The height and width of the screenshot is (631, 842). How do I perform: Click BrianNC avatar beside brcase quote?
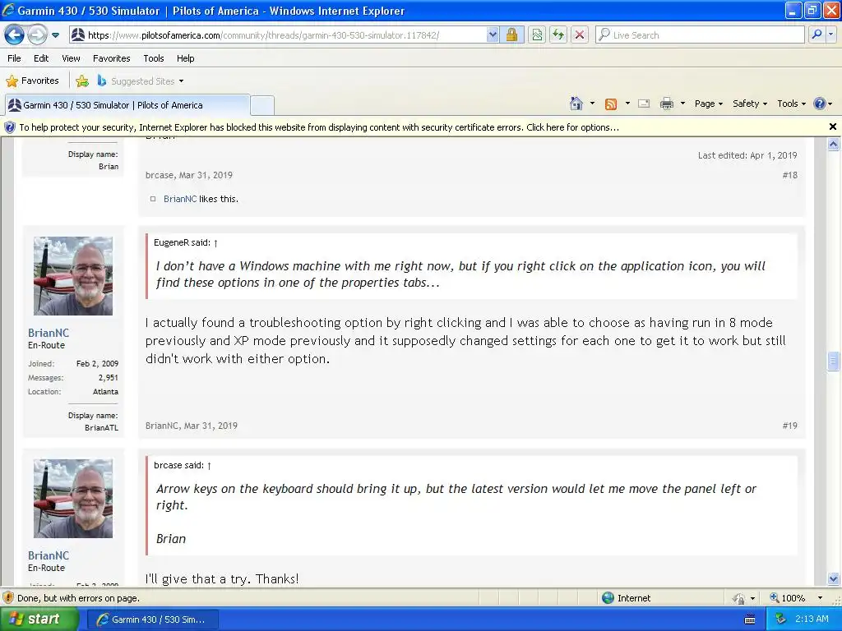(x=73, y=499)
